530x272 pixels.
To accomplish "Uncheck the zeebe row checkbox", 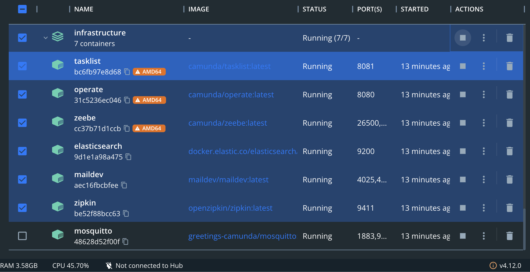I will tap(22, 123).
